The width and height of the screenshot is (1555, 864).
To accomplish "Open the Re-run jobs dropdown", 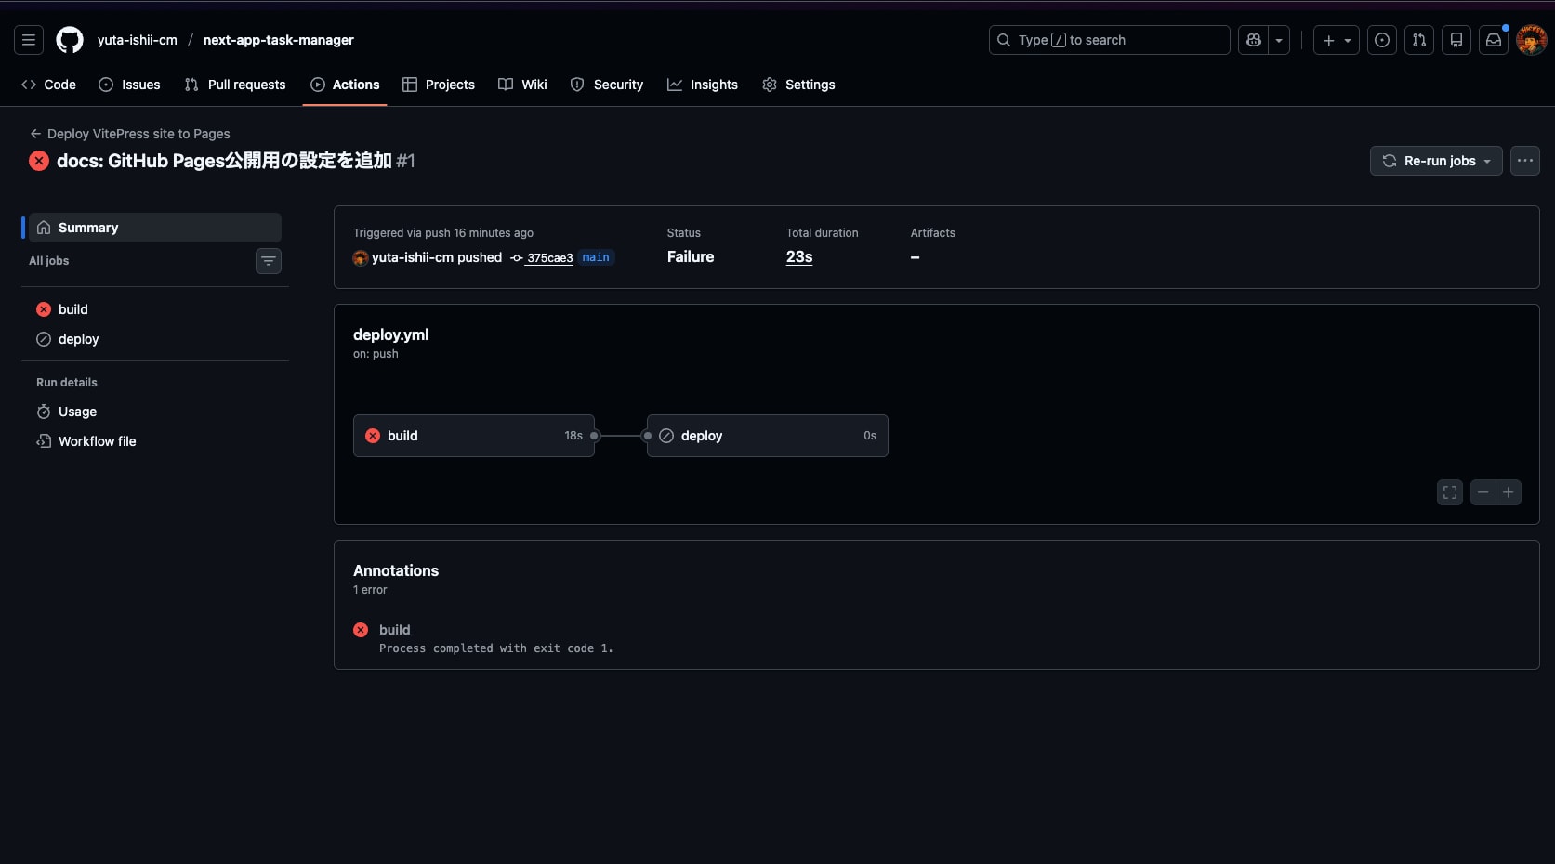I will (x=1436, y=161).
